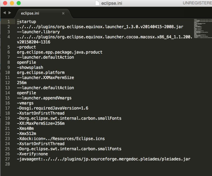Click line number 28 in gutter
The image size is (212, 176).
[8, 164]
